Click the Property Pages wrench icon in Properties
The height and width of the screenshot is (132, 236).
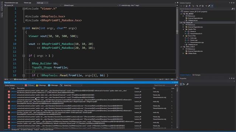point(187,84)
